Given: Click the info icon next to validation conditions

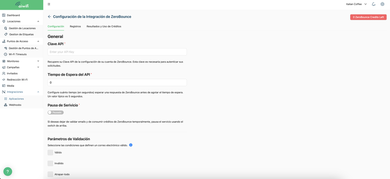Looking at the screenshot, I should click(x=131, y=145).
